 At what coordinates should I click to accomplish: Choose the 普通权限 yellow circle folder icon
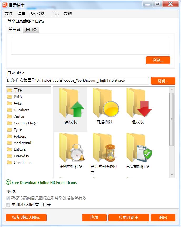pos(106,103)
